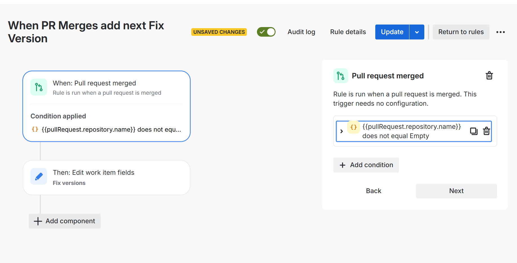Open the Update button dropdown arrow
The width and height of the screenshot is (517, 263).
[x=417, y=32]
